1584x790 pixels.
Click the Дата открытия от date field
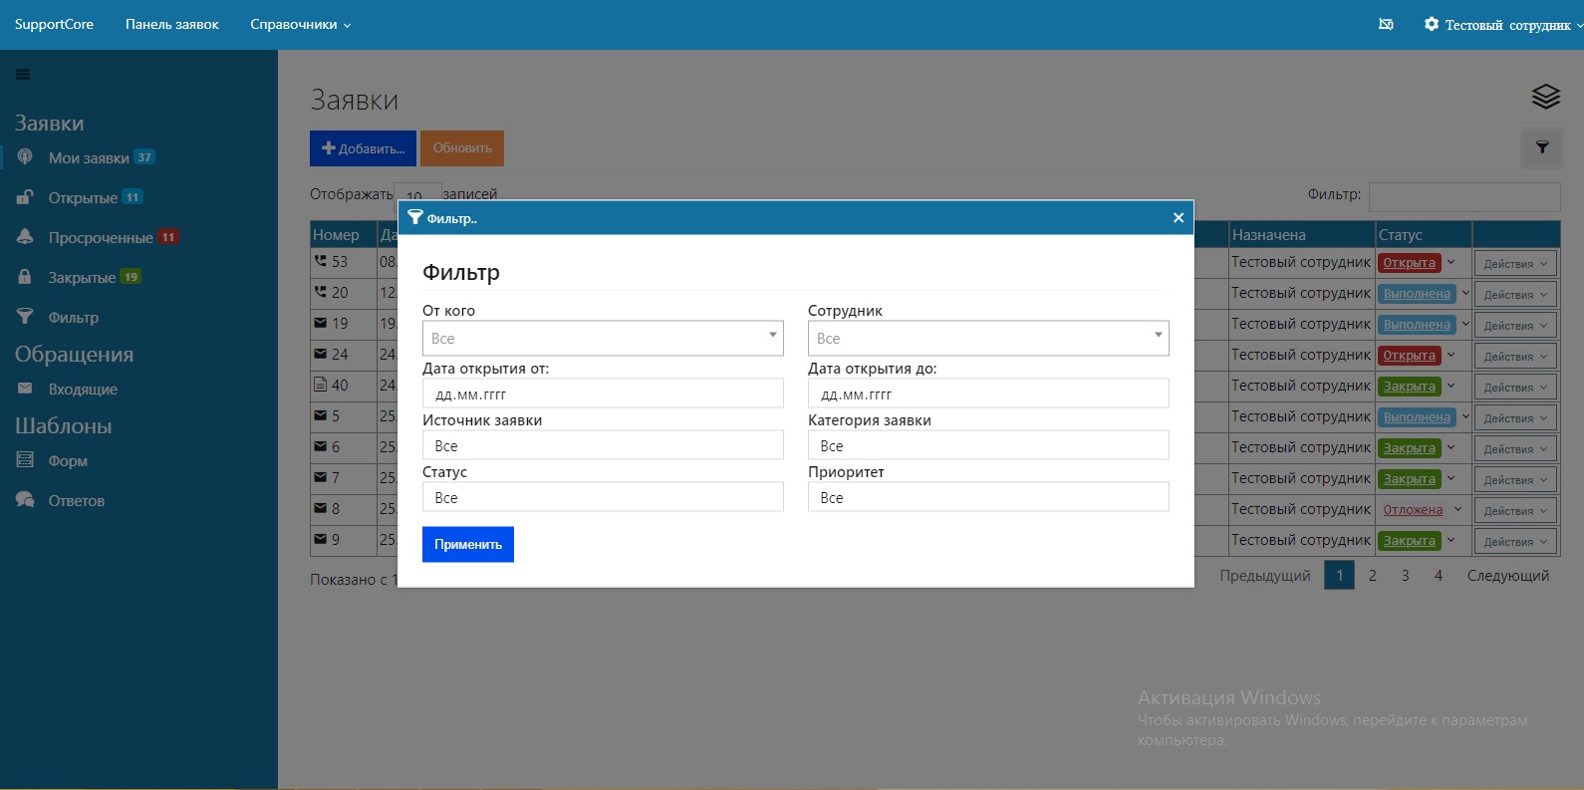pyautogui.click(x=603, y=394)
